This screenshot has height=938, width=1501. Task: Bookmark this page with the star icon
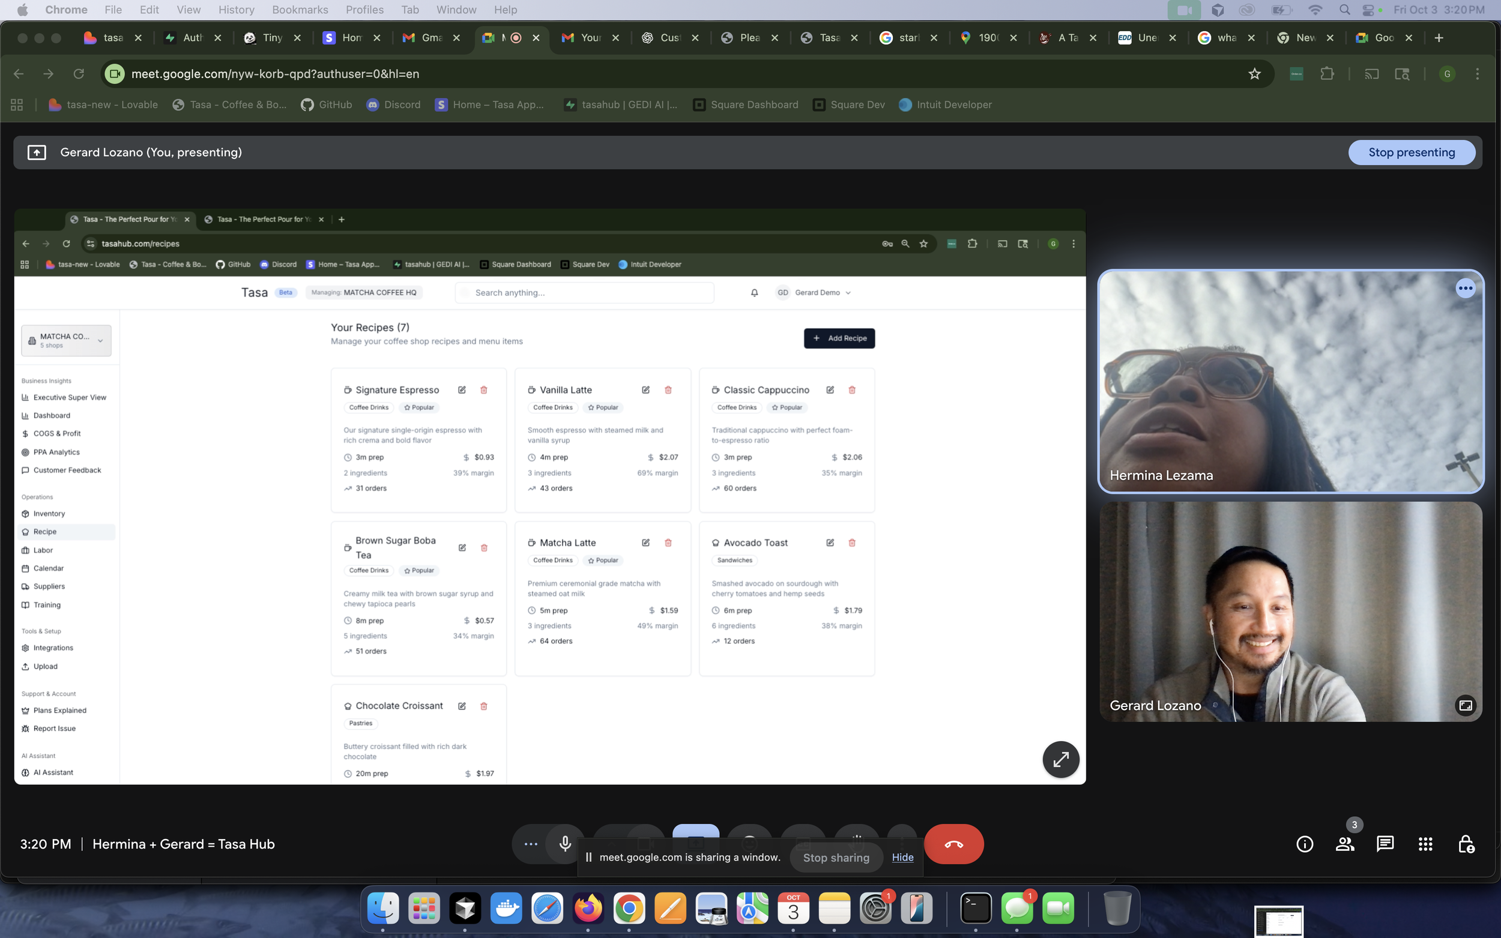1254,74
